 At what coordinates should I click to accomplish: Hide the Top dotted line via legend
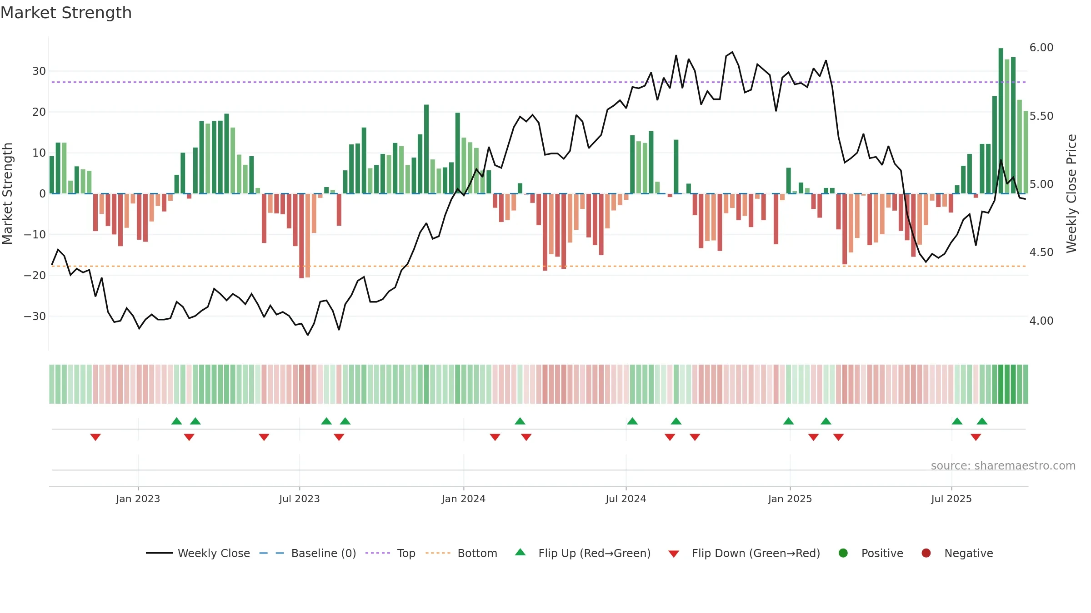[x=390, y=553]
